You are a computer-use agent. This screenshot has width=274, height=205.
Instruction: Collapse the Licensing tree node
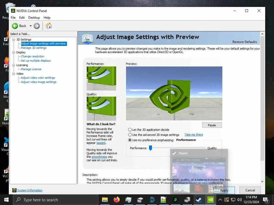click(x=13, y=65)
